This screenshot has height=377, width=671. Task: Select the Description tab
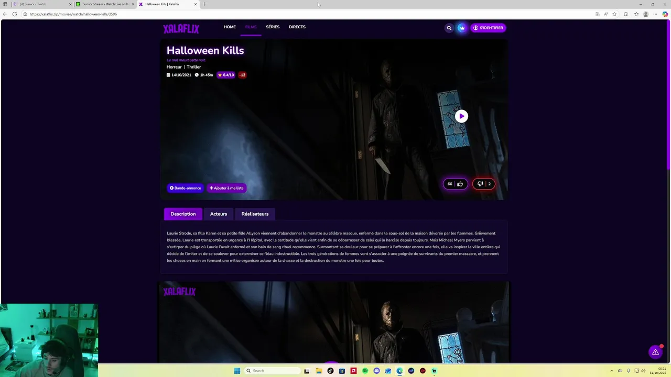pos(183,214)
